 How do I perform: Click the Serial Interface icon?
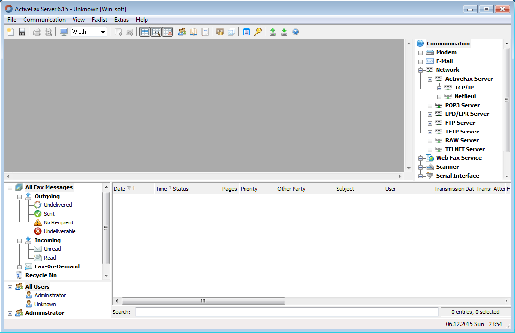[x=430, y=176]
